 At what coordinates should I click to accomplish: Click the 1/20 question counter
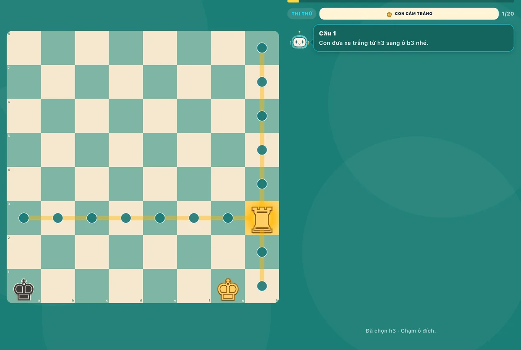coord(508,14)
